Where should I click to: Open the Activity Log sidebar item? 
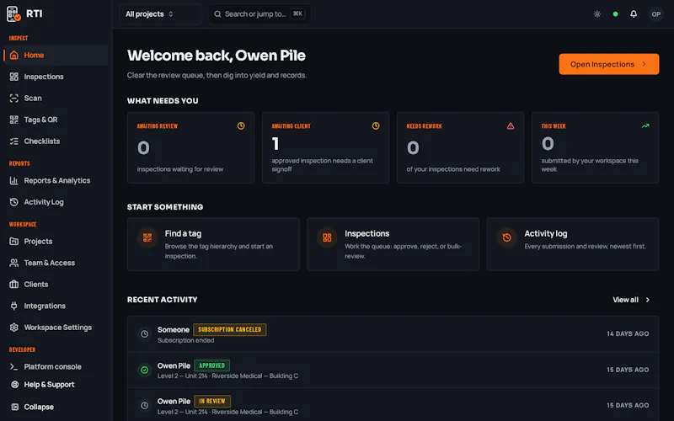[56, 202]
